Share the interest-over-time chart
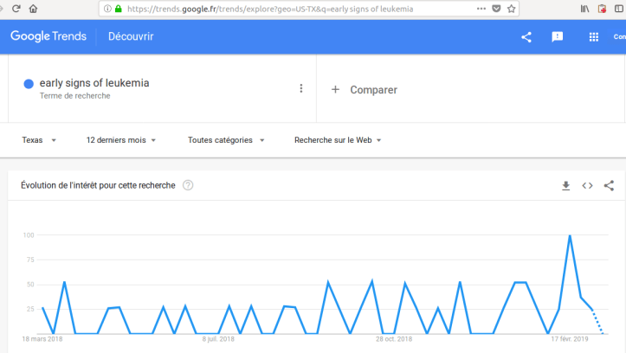This screenshot has width=626, height=353. point(609,185)
